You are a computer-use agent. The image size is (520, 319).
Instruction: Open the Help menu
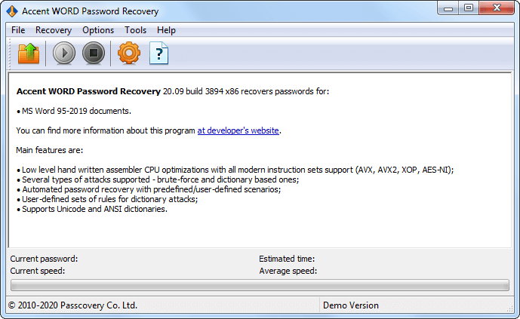(166, 30)
